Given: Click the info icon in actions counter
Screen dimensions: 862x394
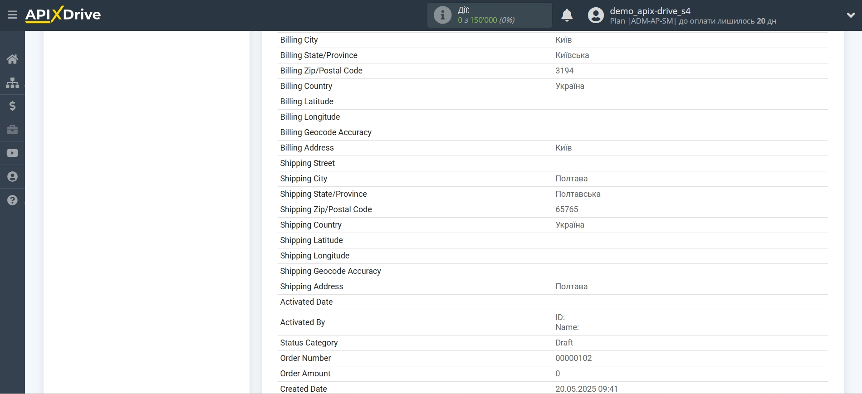Looking at the screenshot, I should coord(442,15).
